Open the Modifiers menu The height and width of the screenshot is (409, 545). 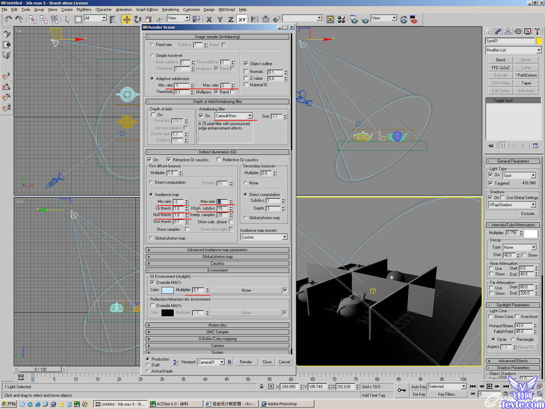pos(84,10)
